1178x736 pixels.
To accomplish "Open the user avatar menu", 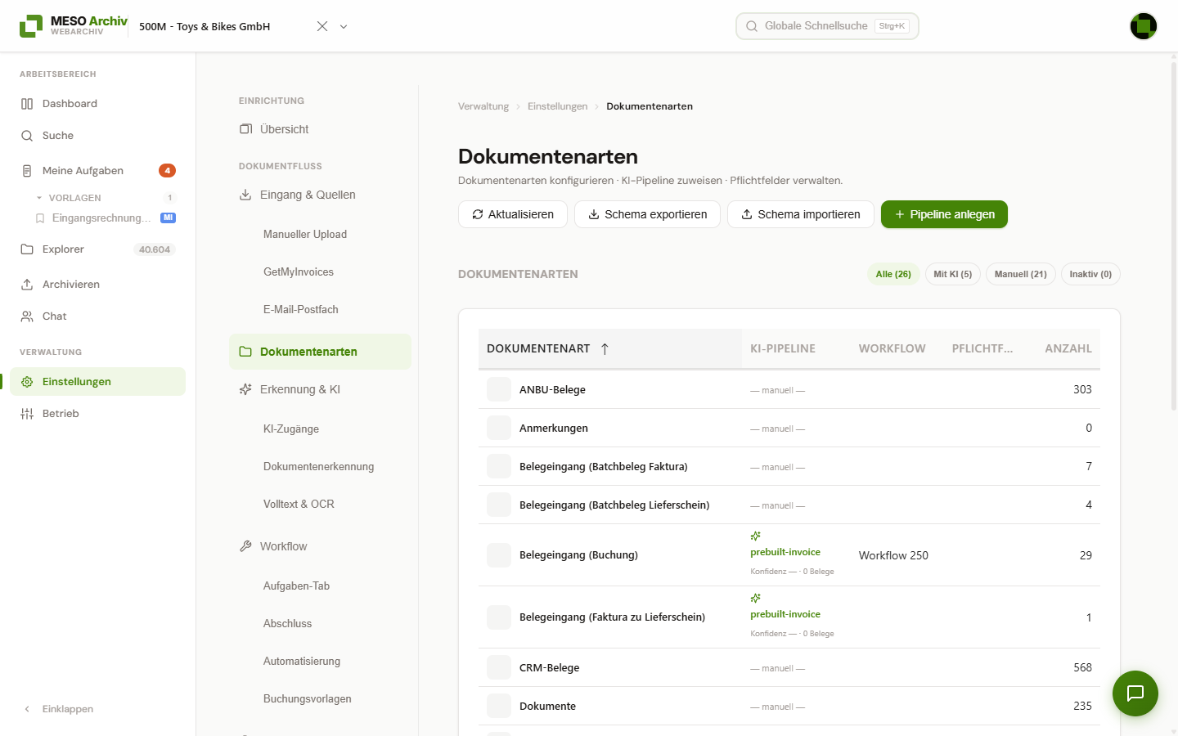I will click(1144, 26).
